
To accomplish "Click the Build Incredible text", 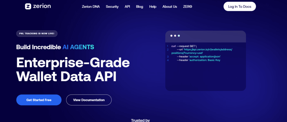I will click(38, 47).
